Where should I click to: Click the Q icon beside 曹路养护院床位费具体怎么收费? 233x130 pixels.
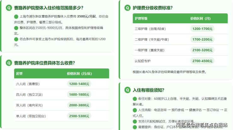[x=9, y=63]
